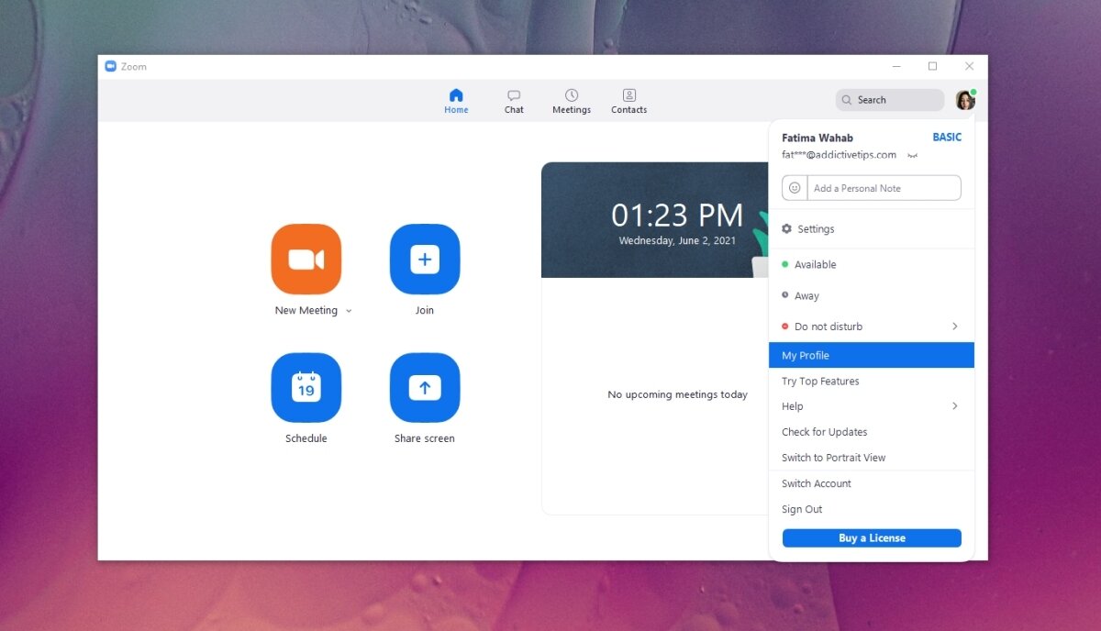The height and width of the screenshot is (631, 1101).
Task: Start a New Meeting
Action: pos(306,260)
